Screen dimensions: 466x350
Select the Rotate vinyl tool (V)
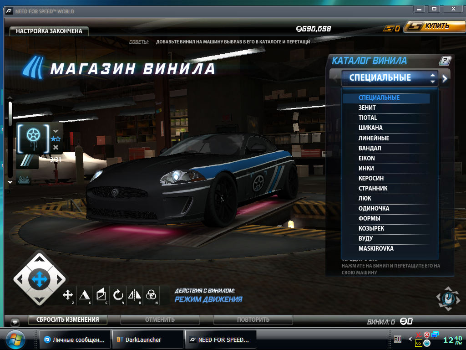[118, 295]
